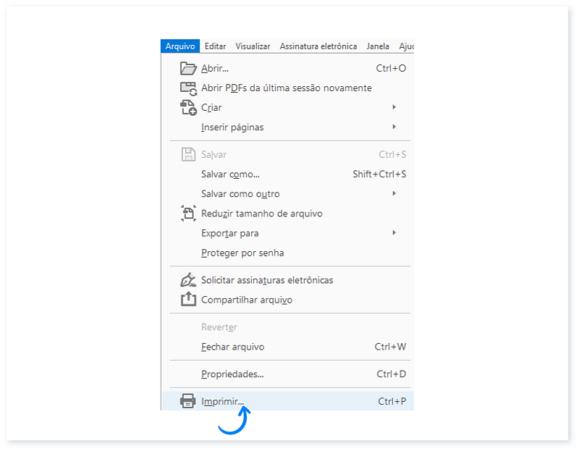Open the Visualizar menu
Image resolution: width=579 pixels, height=451 pixels.
(253, 46)
